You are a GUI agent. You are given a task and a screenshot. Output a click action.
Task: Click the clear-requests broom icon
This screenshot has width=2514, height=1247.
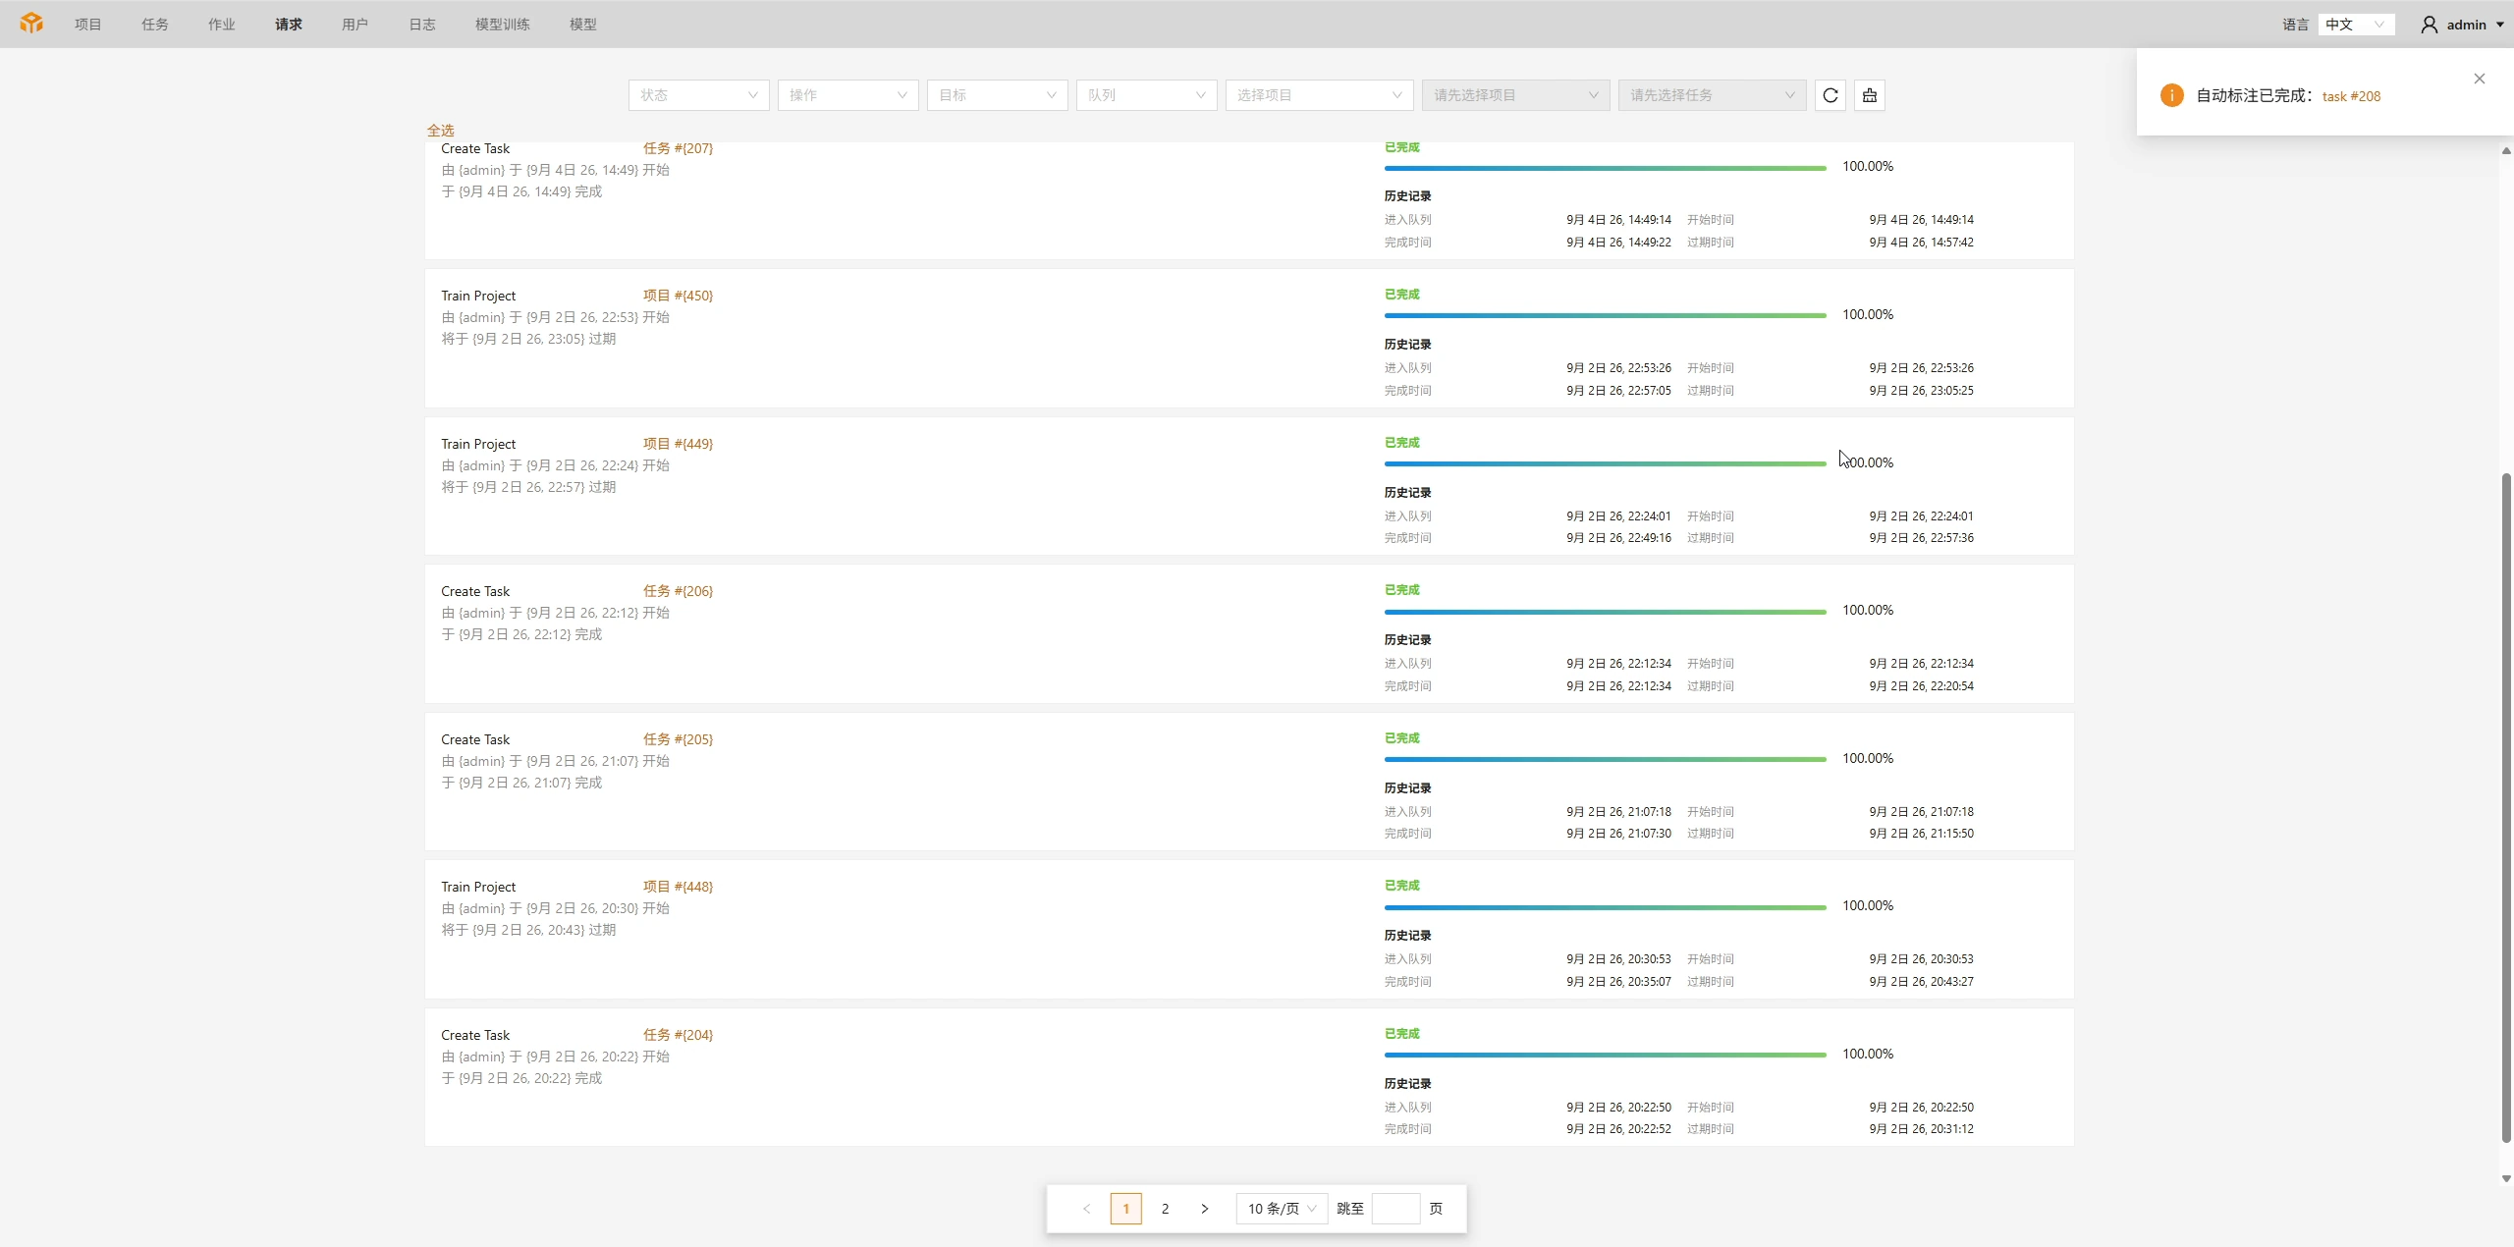coord(1870,95)
